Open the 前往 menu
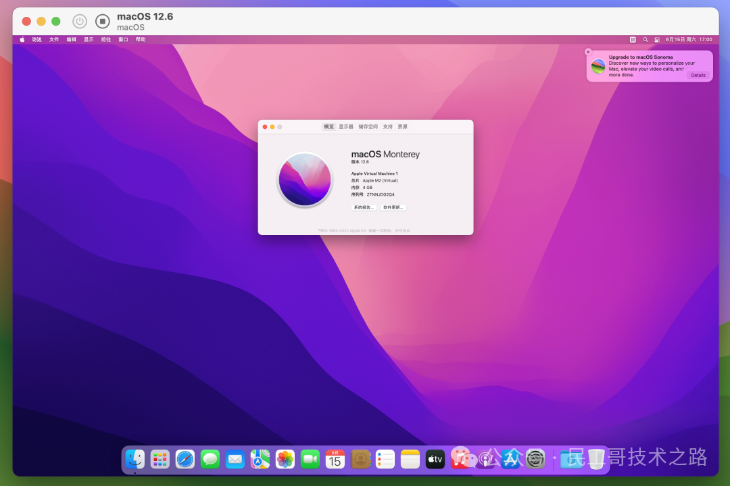Viewport: 730px width, 486px height. click(105, 40)
